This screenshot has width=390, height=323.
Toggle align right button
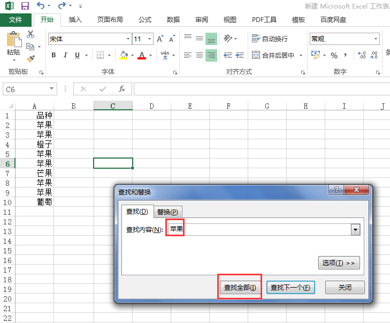(211, 55)
